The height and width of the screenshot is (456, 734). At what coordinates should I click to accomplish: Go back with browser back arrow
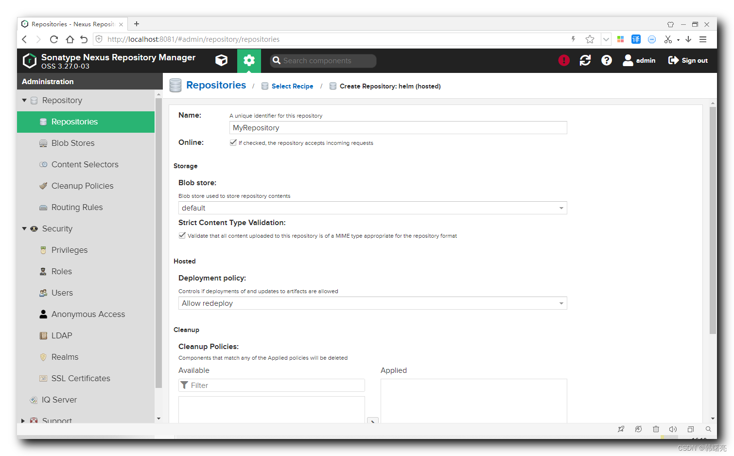click(25, 39)
